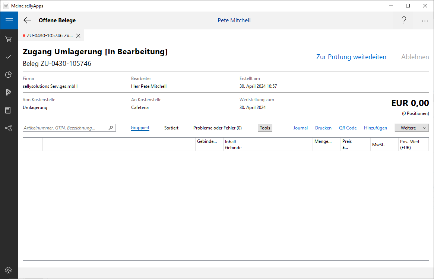Open the checkmark approvals sidebar icon

pyautogui.click(x=9, y=57)
